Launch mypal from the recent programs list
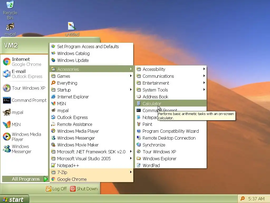 click(24, 112)
